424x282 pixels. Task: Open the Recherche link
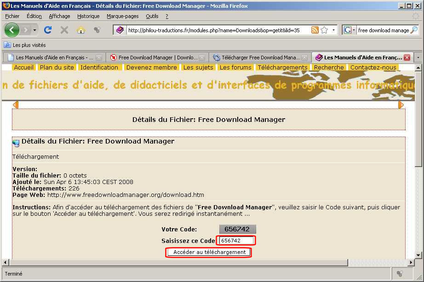(x=329, y=67)
